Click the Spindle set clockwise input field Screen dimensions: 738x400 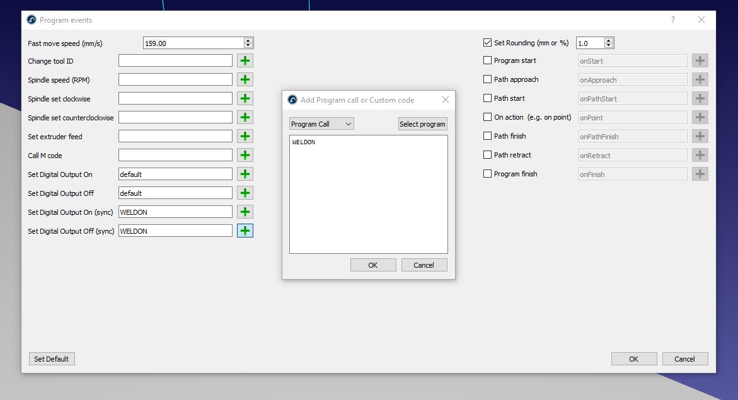point(175,98)
